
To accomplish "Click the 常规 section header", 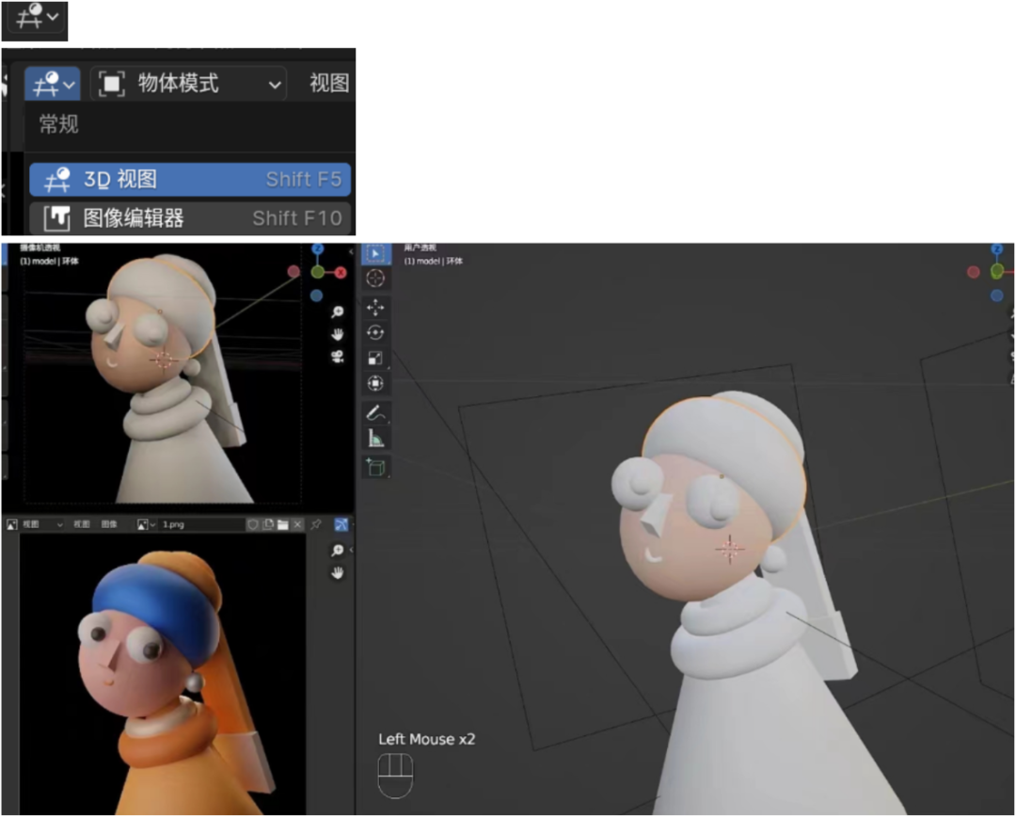I will click(x=59, y=124).
